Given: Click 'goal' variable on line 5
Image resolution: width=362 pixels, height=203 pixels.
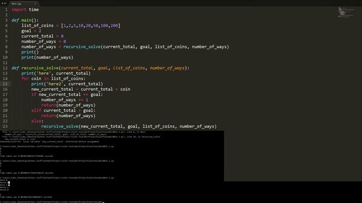Looking at the screenshot, I should click(x=27, y=31).
